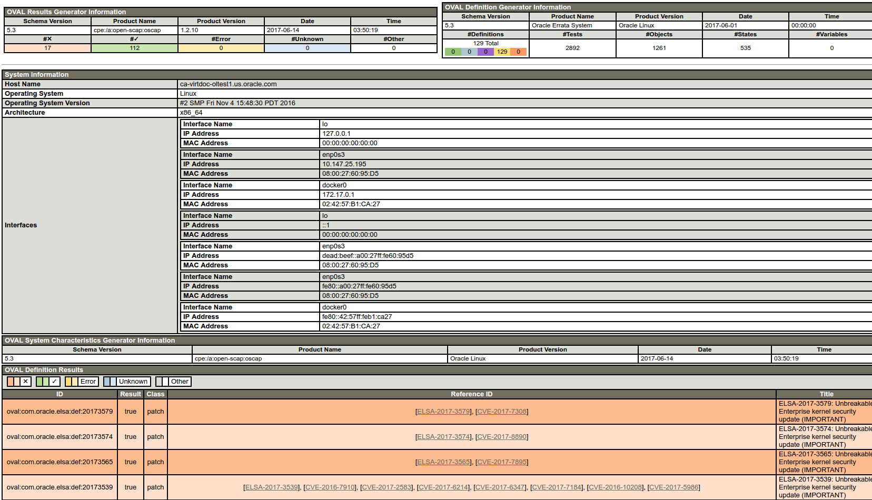This screenshot has width=872, height=500.
Task: Select the oval:com.oracle.elsa:def:20173539 ID cell
Action: pyautogui.click(x=60, y=487)
